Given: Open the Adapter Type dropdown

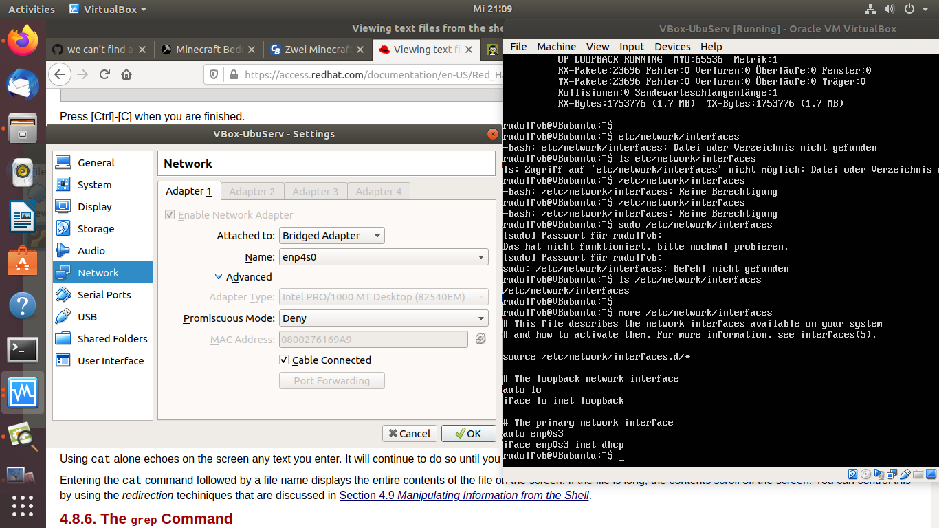Looking at the screenshot, I should pyautogui.click(x=384, y=297).
